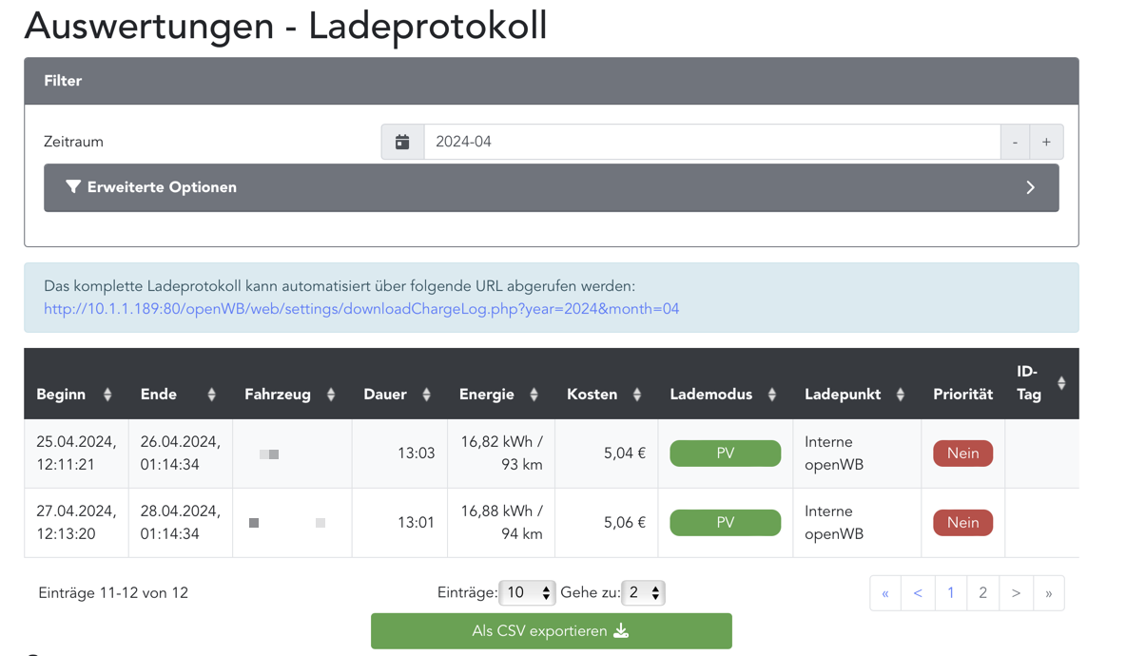Sort table by Lademodus column
Image resolution: width=1146 pixels, height=656 pixels.
coord(725,395)
